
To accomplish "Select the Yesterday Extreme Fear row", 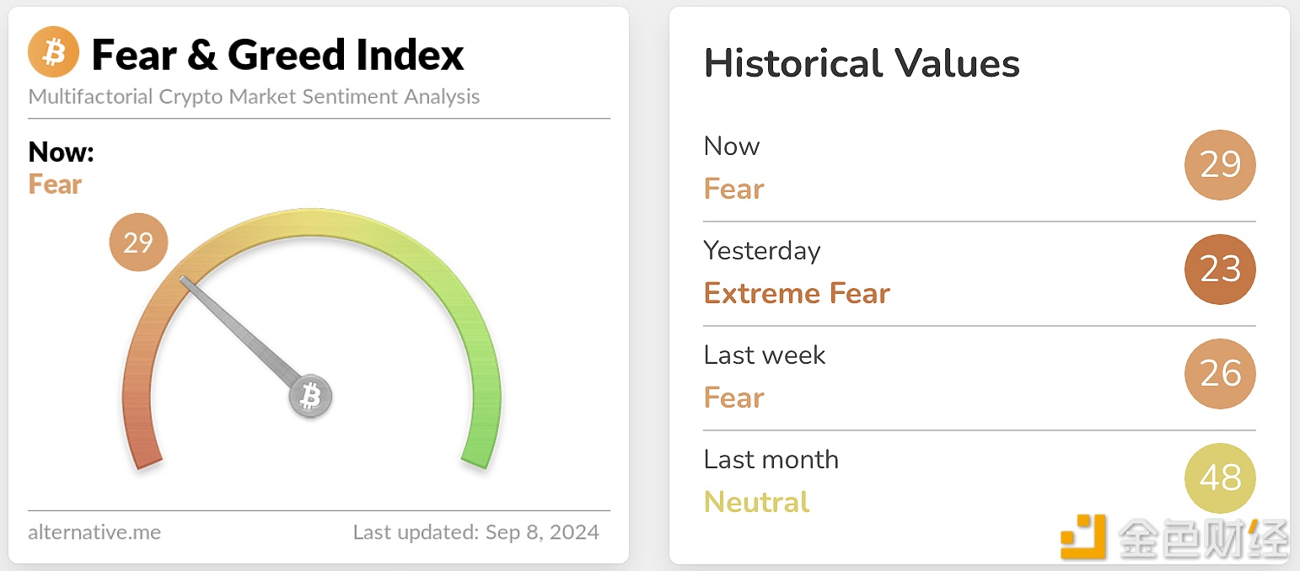I will [x=980, y=273].
